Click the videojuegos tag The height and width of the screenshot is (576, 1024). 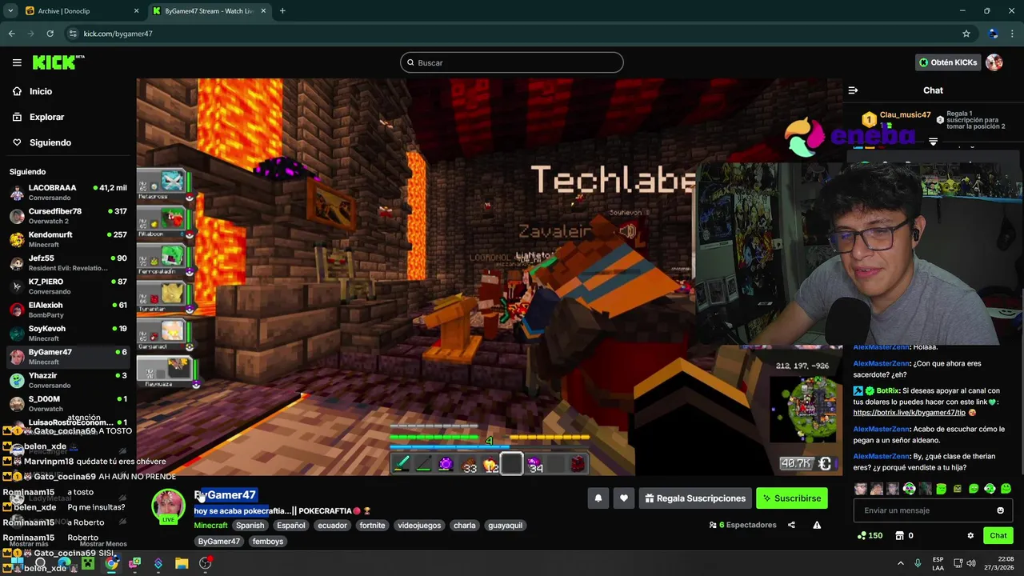(419, 526)
